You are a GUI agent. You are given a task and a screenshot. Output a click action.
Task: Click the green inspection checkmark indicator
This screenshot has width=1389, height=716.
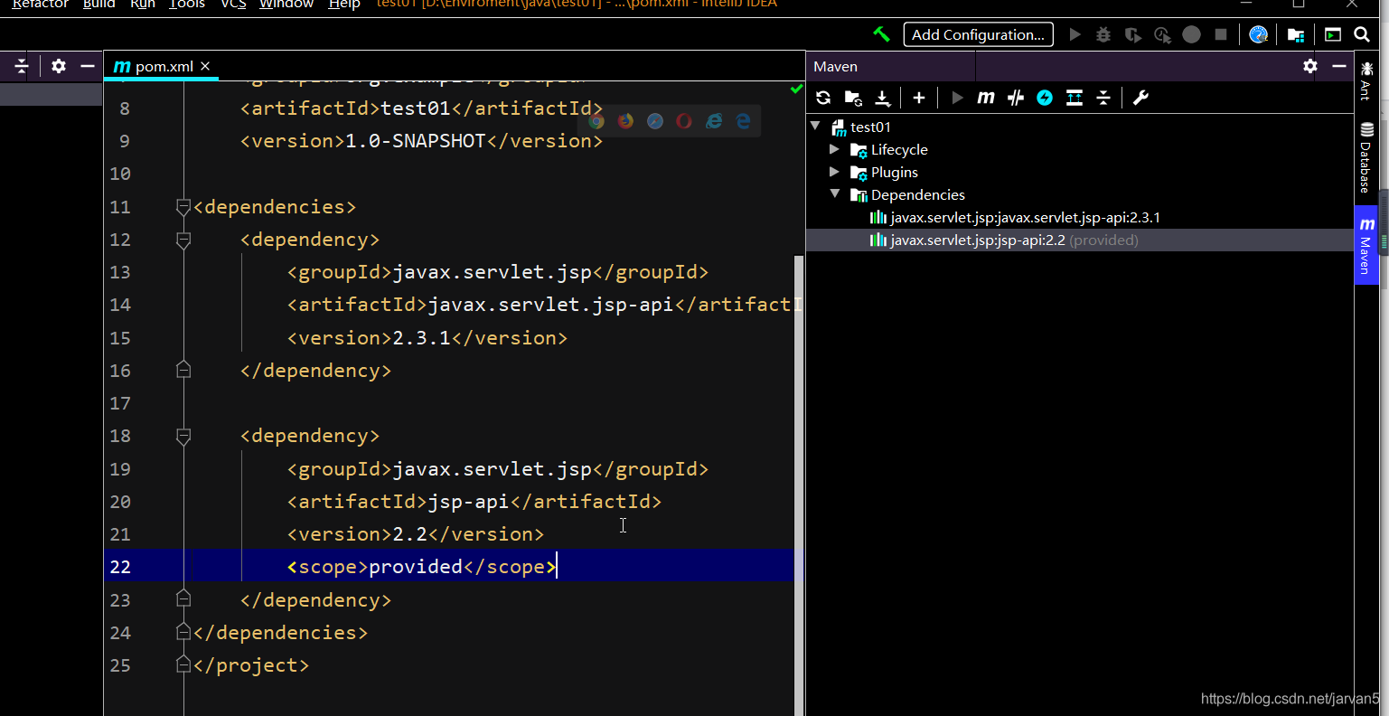pos(796,89)
